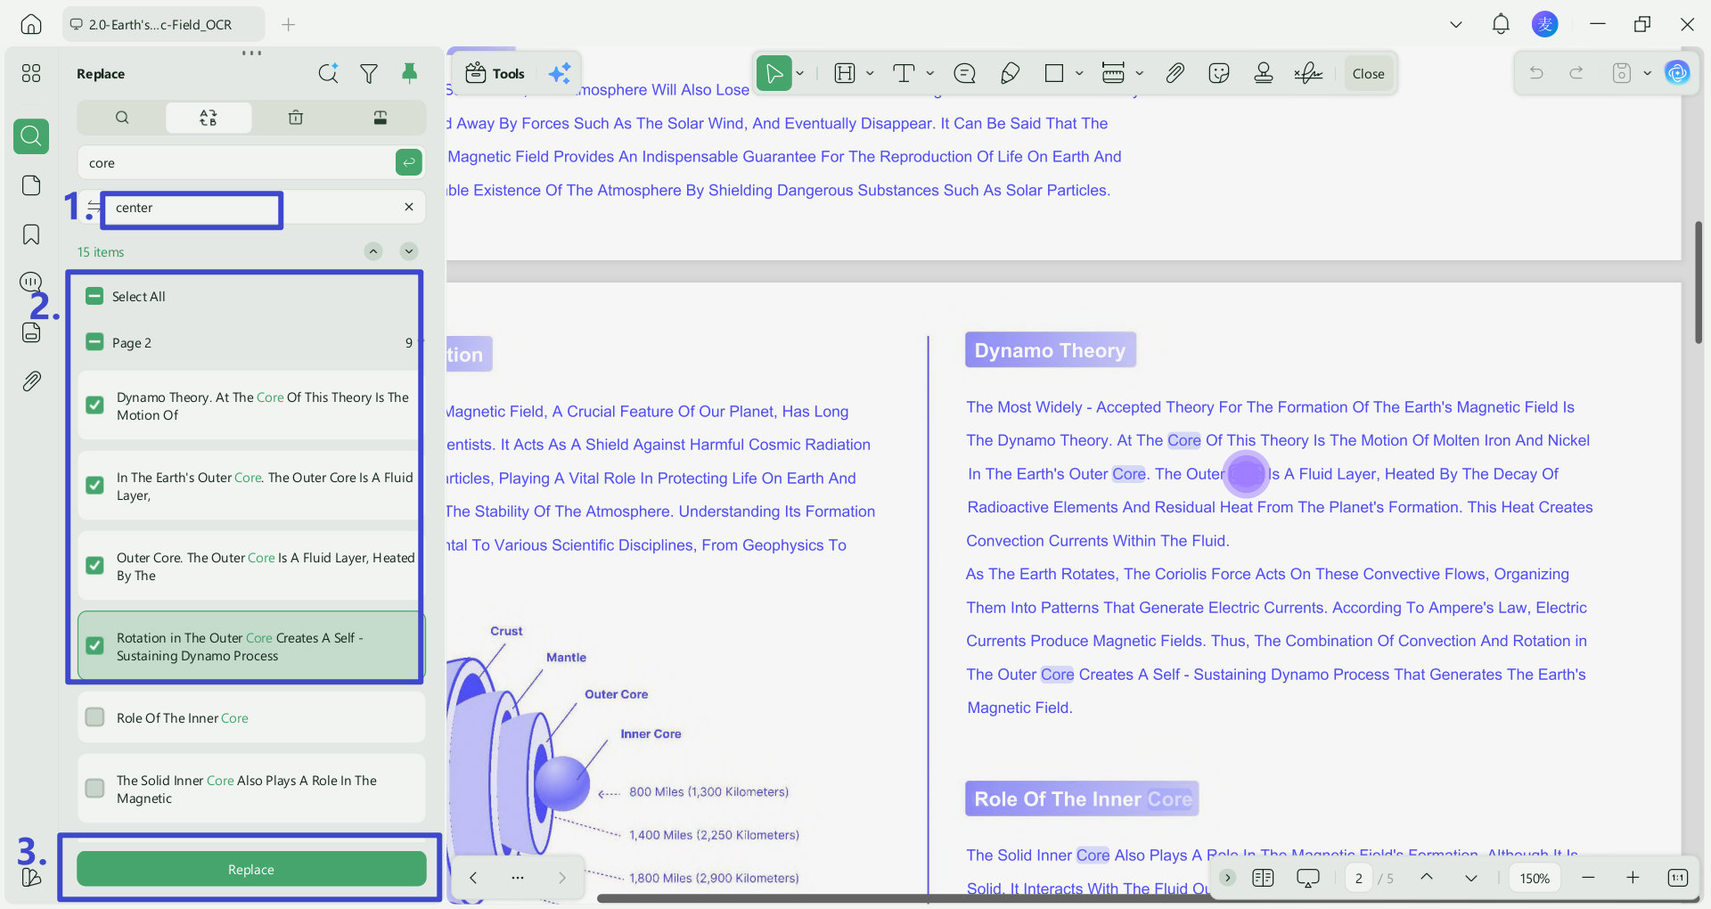The image size is (1711, 909).
Task: Click the undo arrow
Action: click(x=1536, y=73)
